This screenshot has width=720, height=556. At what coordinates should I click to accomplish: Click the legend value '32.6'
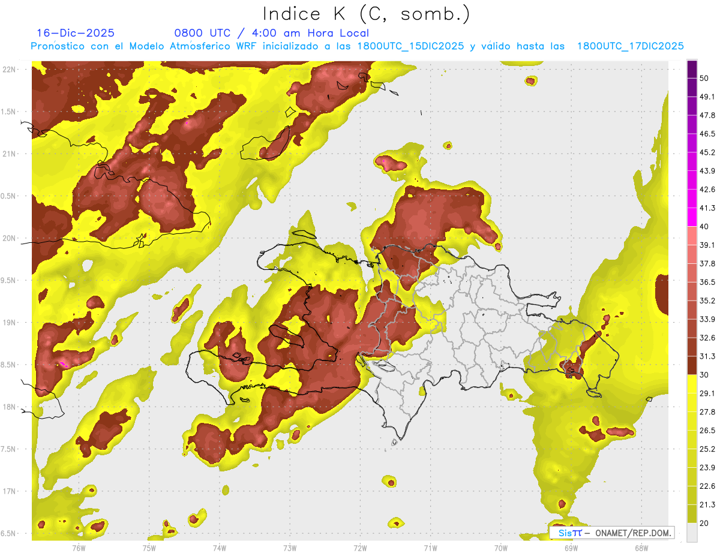(707, 338)
